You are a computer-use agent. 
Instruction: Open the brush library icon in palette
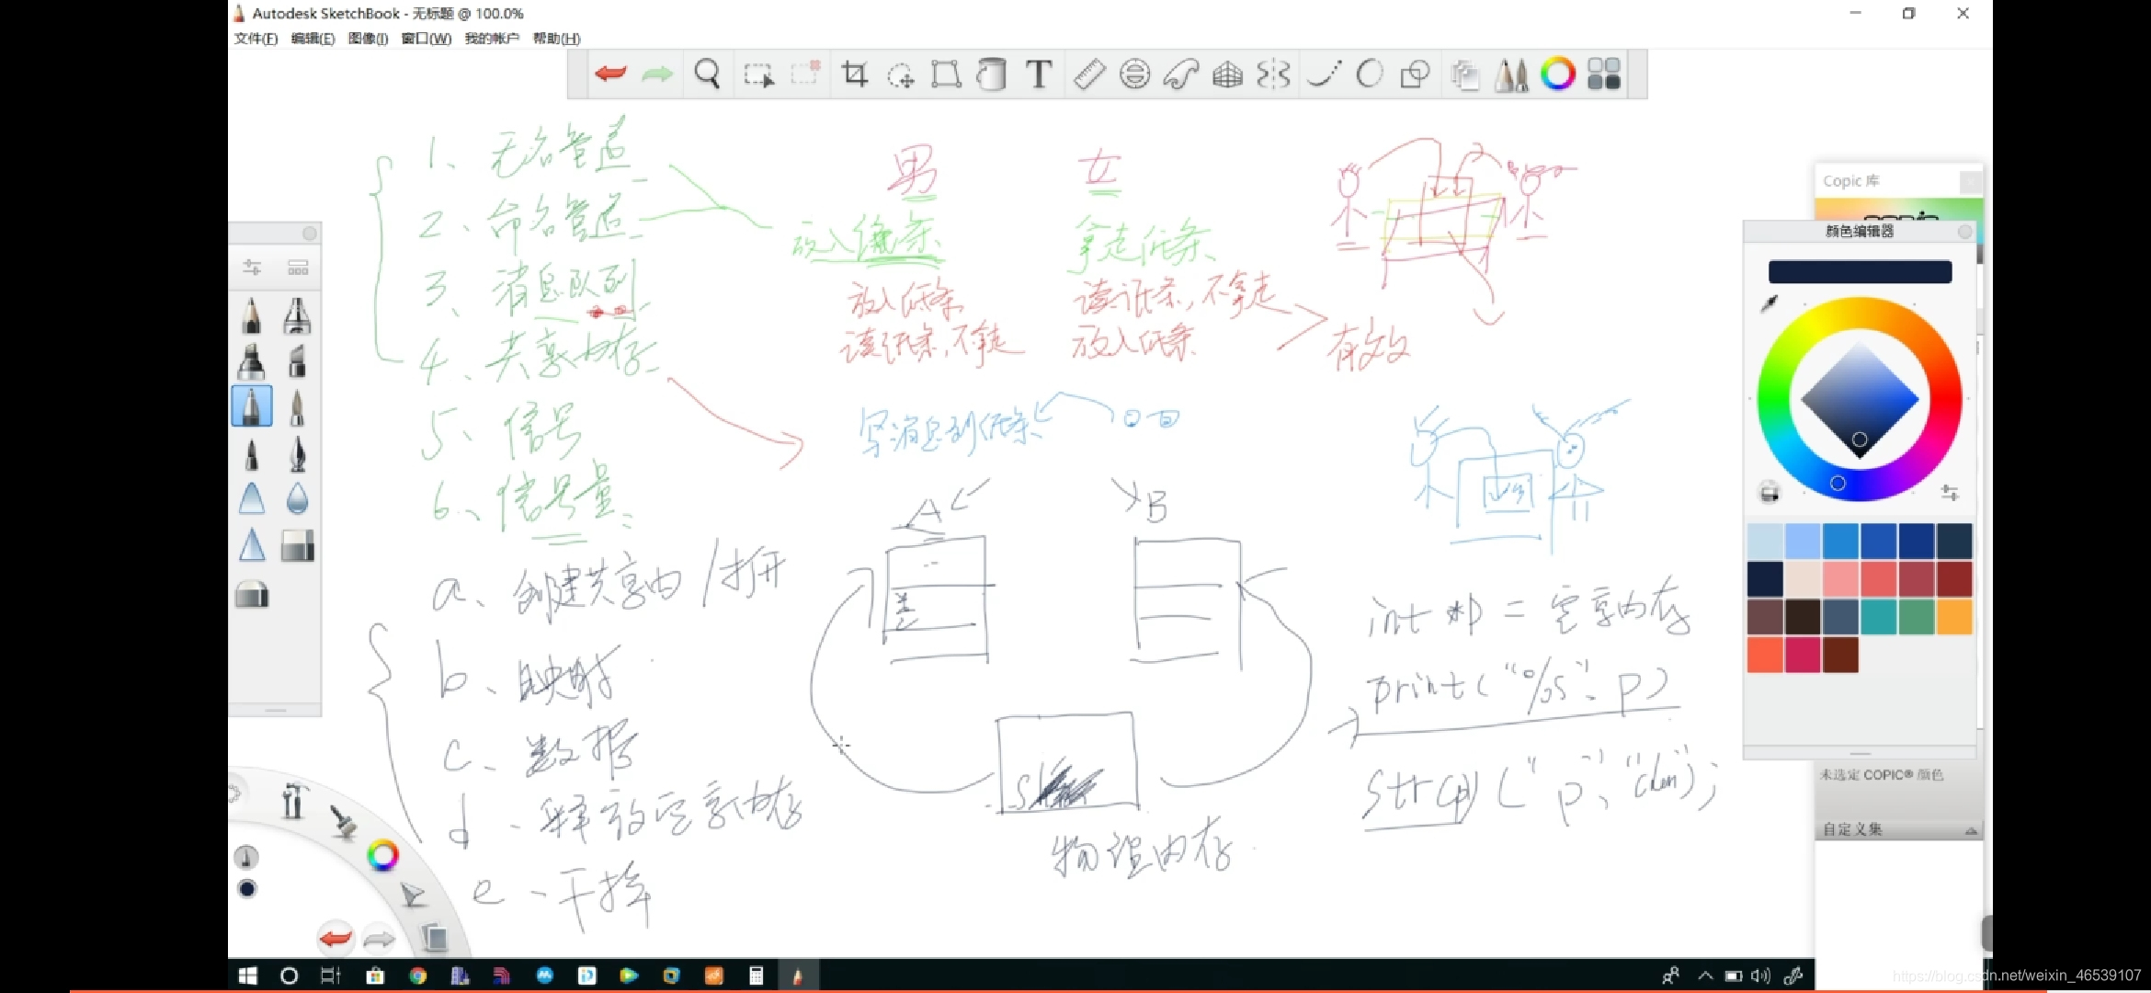[x=298, y=268]
